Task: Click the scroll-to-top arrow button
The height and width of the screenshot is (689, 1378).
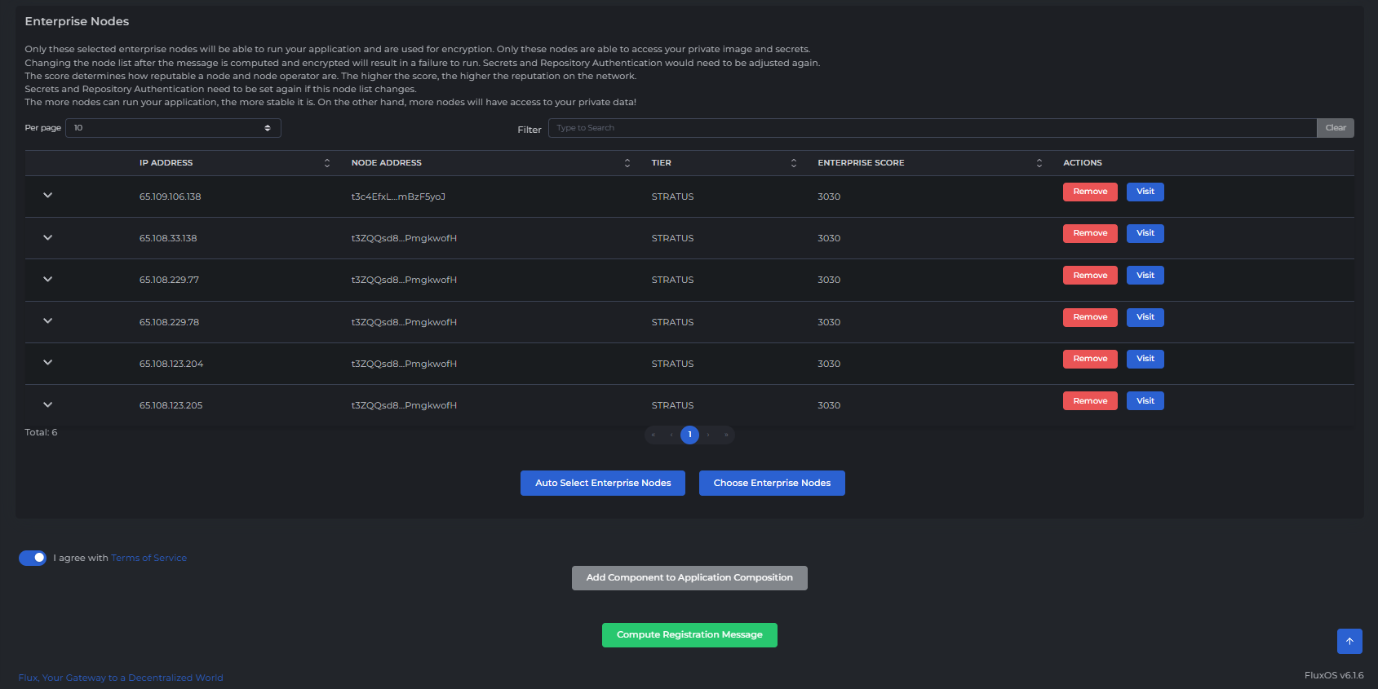Action: click(x=1349, y=641)
